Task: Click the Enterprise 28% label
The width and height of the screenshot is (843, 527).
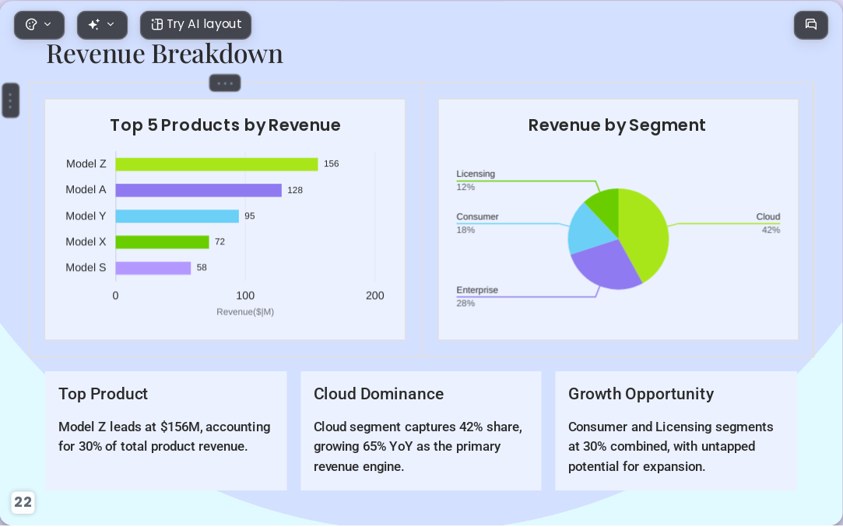Action: 477,297
